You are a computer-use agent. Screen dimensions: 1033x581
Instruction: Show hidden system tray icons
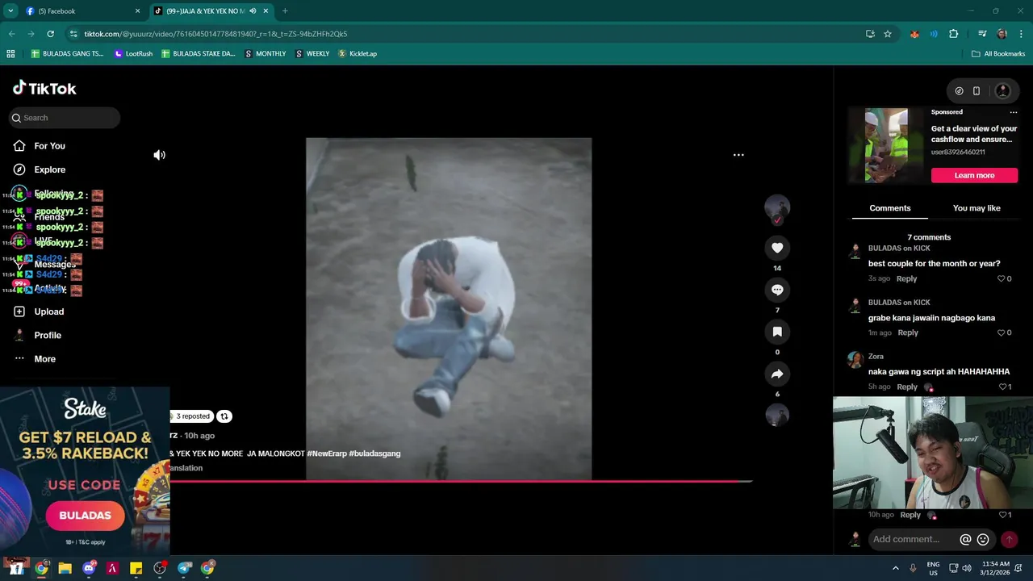[895, 568]
